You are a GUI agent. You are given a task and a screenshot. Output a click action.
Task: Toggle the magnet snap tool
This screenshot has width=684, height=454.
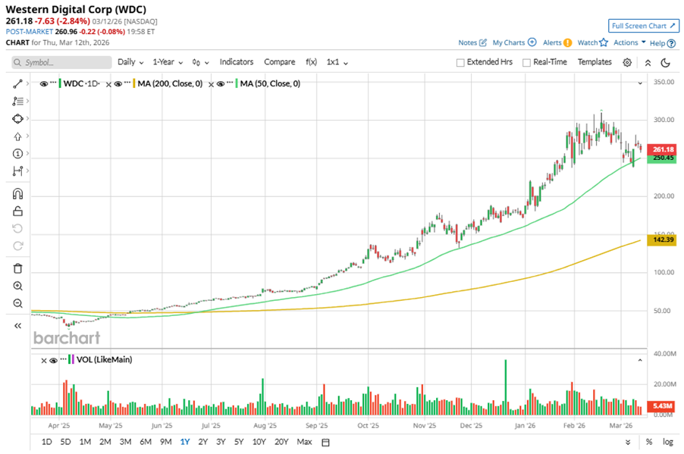[17, 193]
